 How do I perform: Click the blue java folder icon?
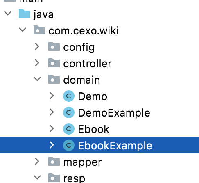pos(25,14)
